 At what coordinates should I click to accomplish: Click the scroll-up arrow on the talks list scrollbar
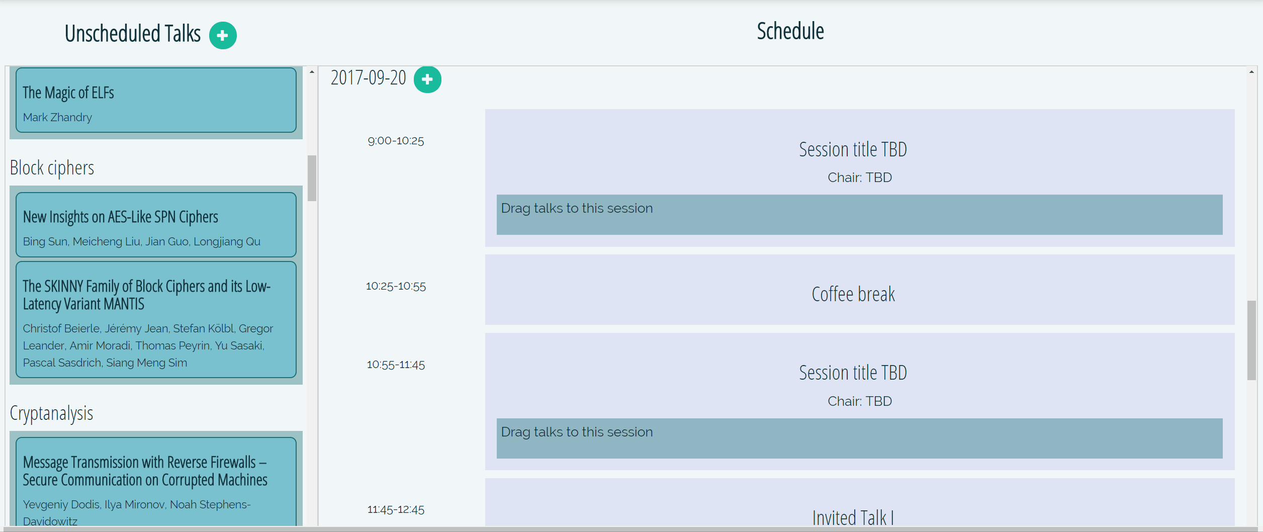312,71
